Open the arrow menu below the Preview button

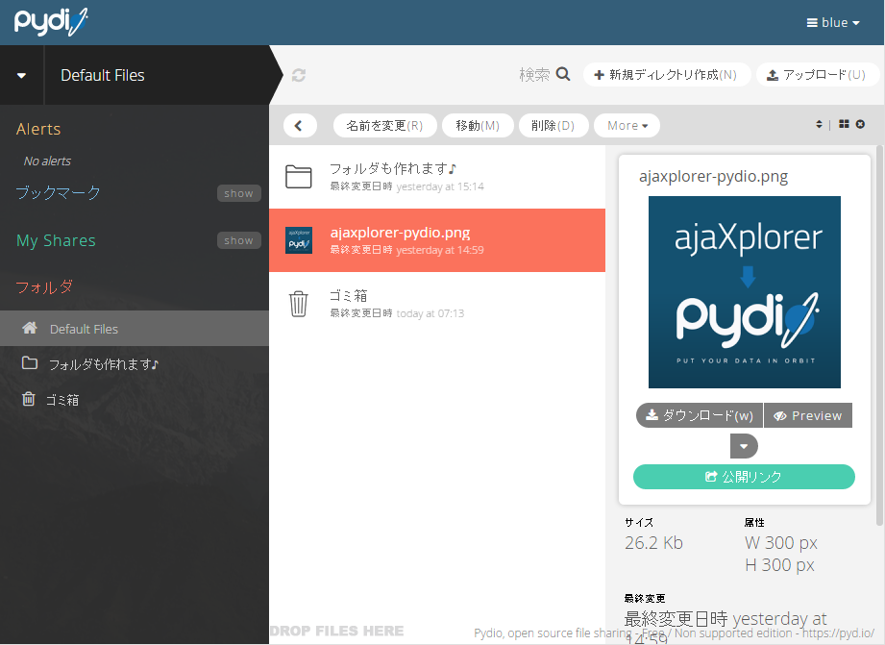click(x=744, y=446)
